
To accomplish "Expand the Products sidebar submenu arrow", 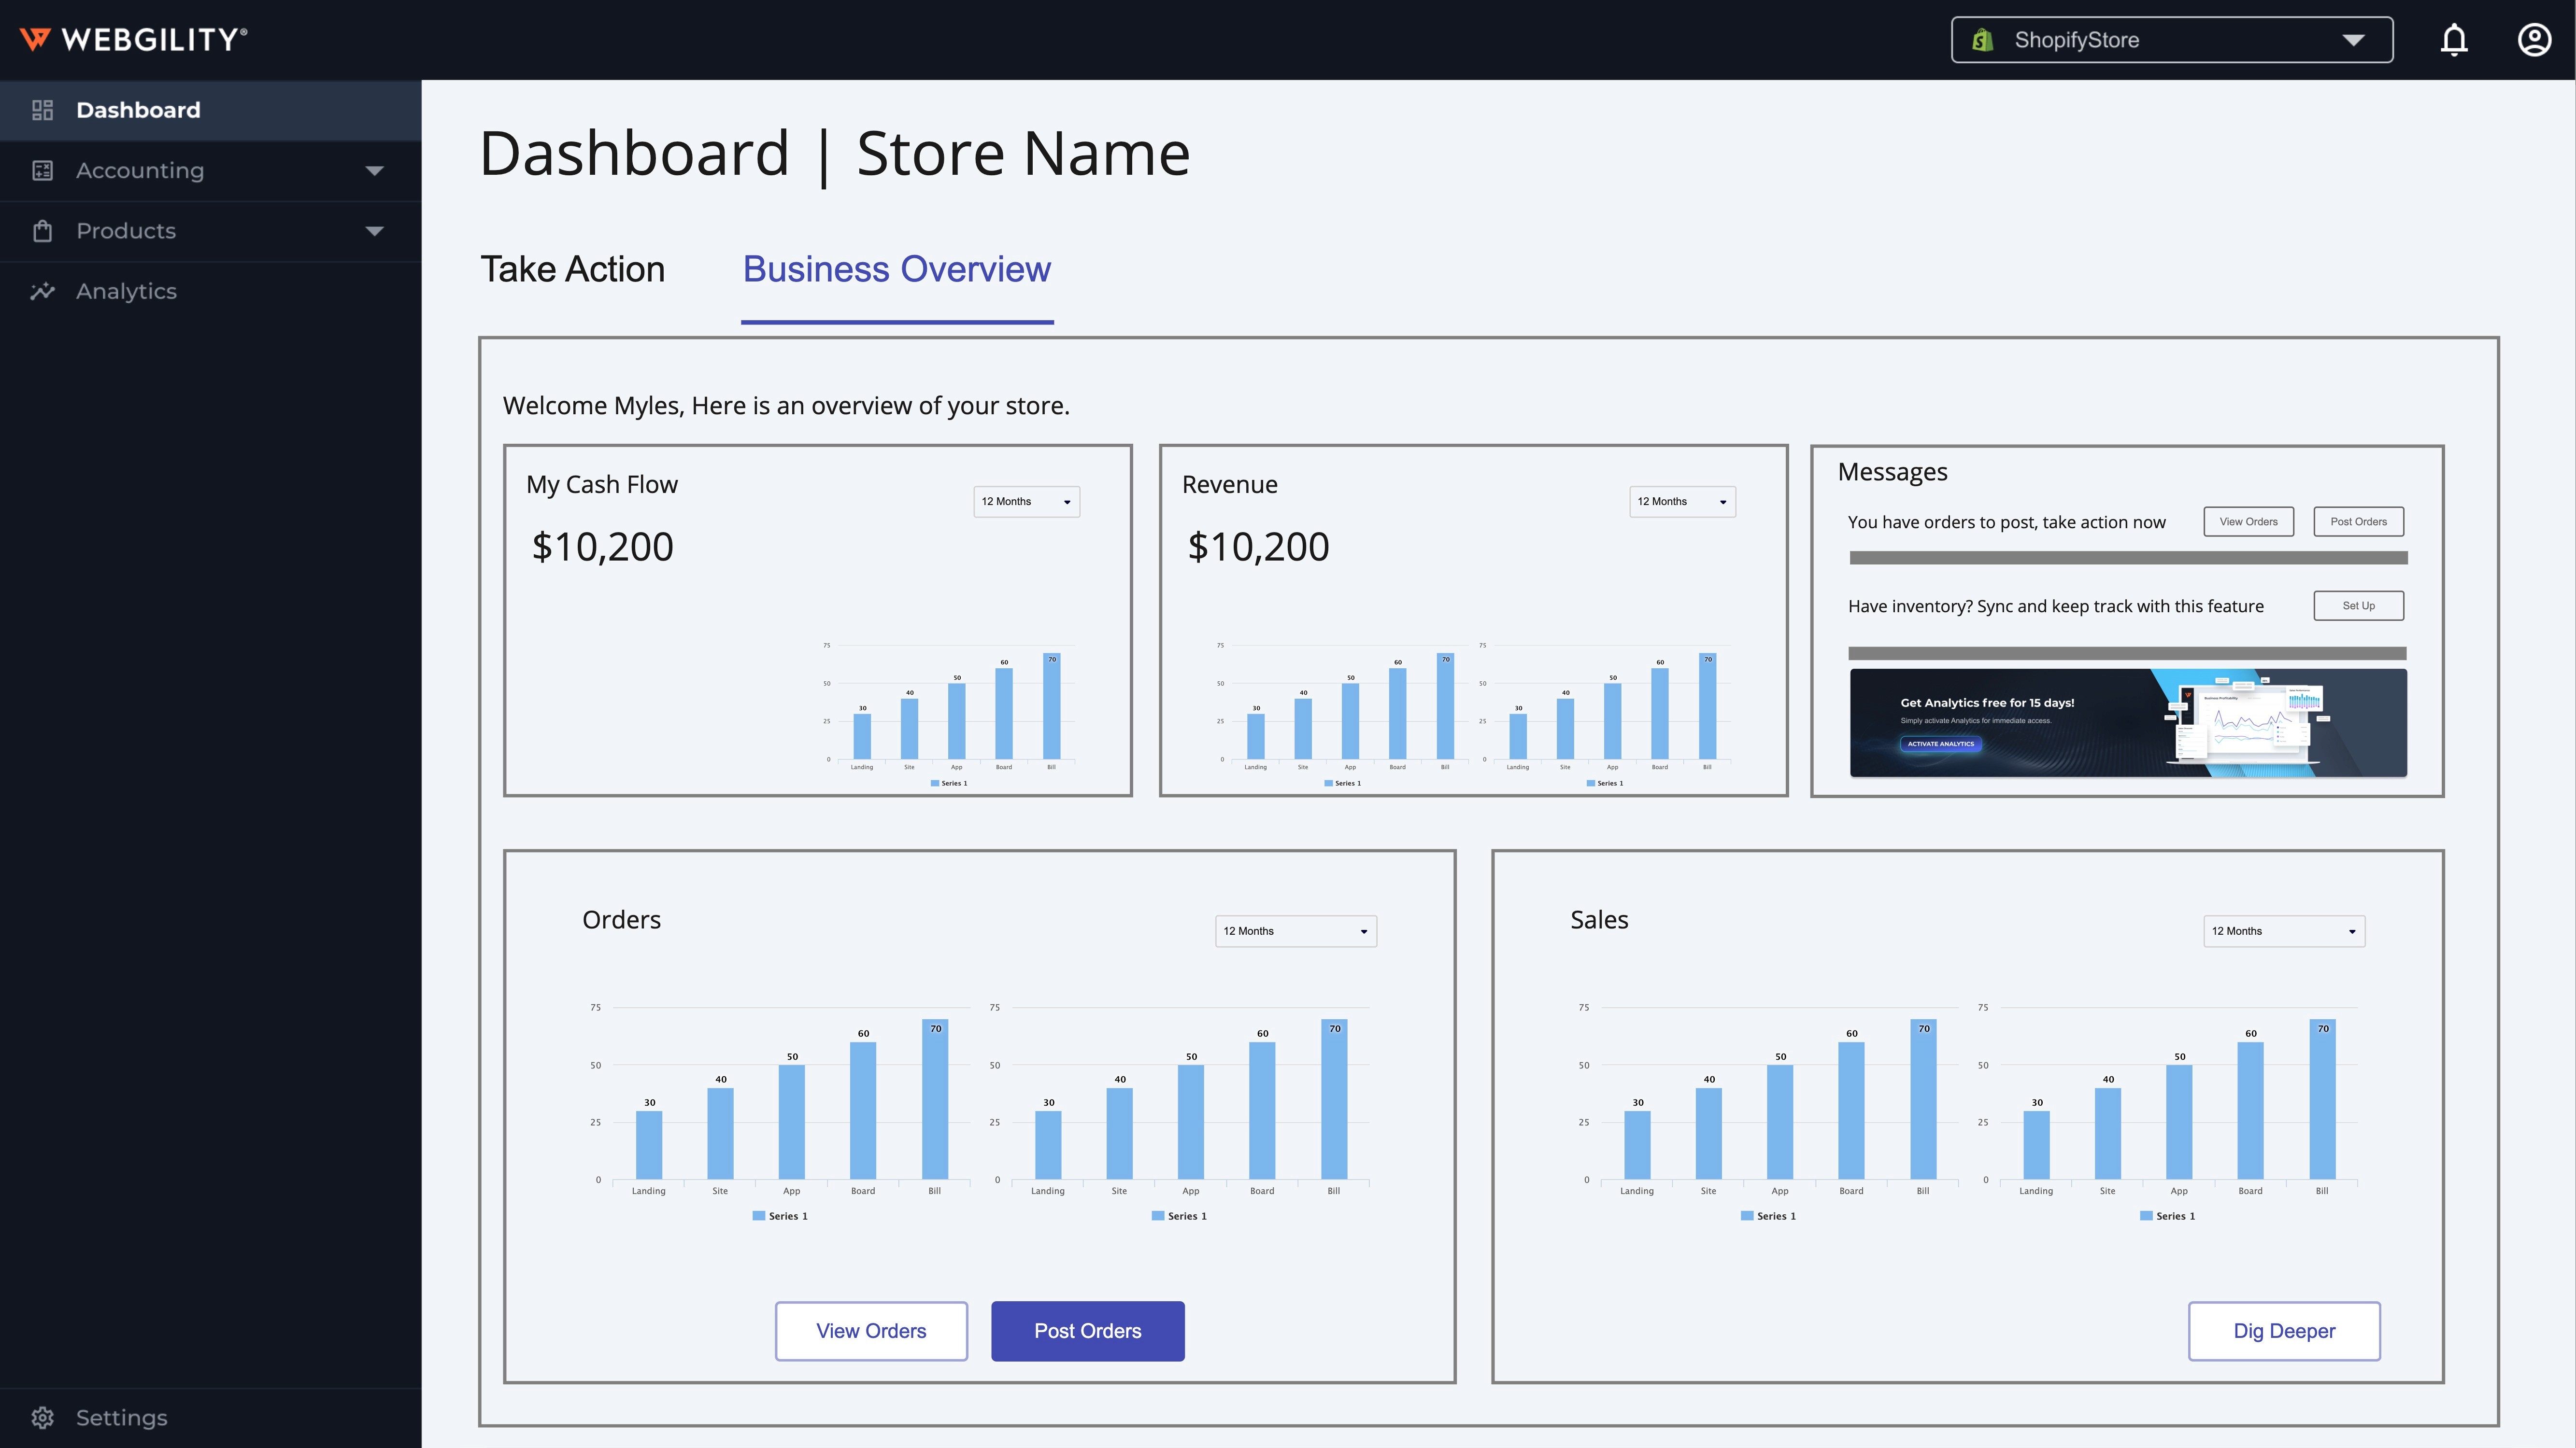I will (374, 231).
